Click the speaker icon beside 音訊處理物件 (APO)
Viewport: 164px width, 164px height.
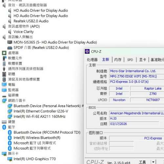4,27
